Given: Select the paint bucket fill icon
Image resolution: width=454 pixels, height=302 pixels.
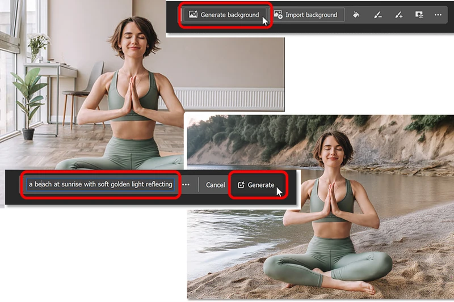Looking at the screenshot, I should click(x=356, y=15).
